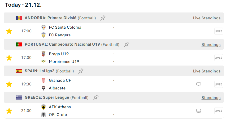The width and height of the screenshot is (226, 121).
Task: Open Live Standings for Spain LaLiga2
Action: (x=207, y=71)
